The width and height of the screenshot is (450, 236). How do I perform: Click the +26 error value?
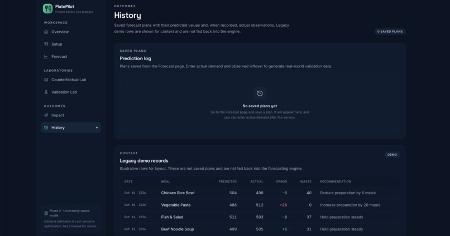[x=283, y=205]
